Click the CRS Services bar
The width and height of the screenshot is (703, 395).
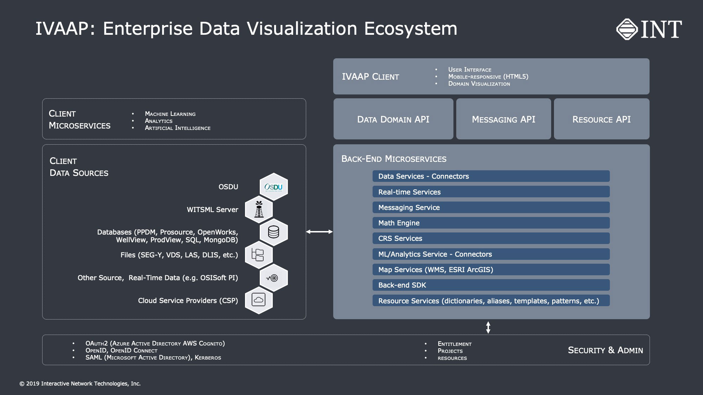(x=491, y=238)
